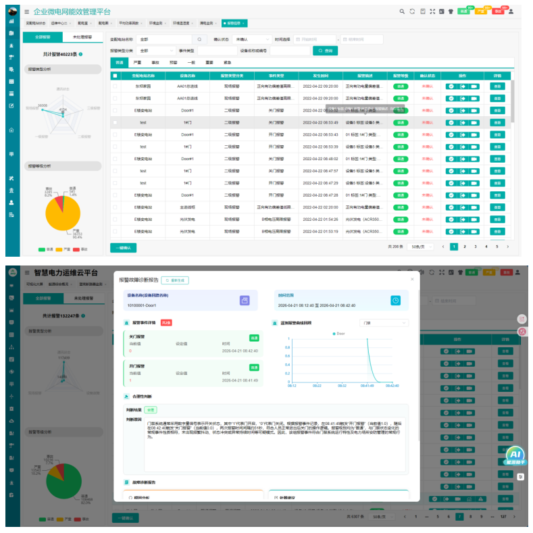Click the refresh icon in the 企业微电网 header
Screen dimensions: 533x533
pyautogui.click(x=412, y=11)
